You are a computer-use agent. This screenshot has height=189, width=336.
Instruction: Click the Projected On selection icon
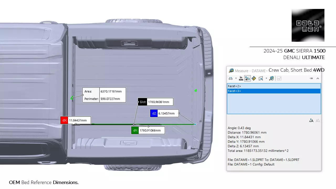click(x=261, y=78)
